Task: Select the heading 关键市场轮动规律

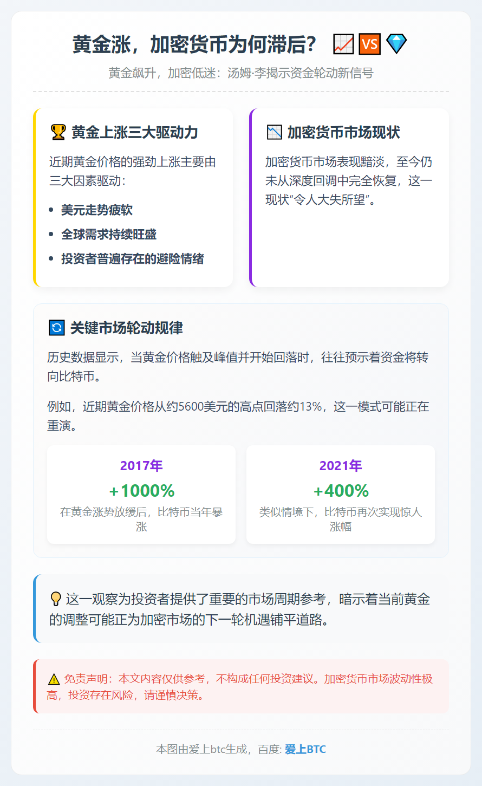Action: (x=127, y=328)
